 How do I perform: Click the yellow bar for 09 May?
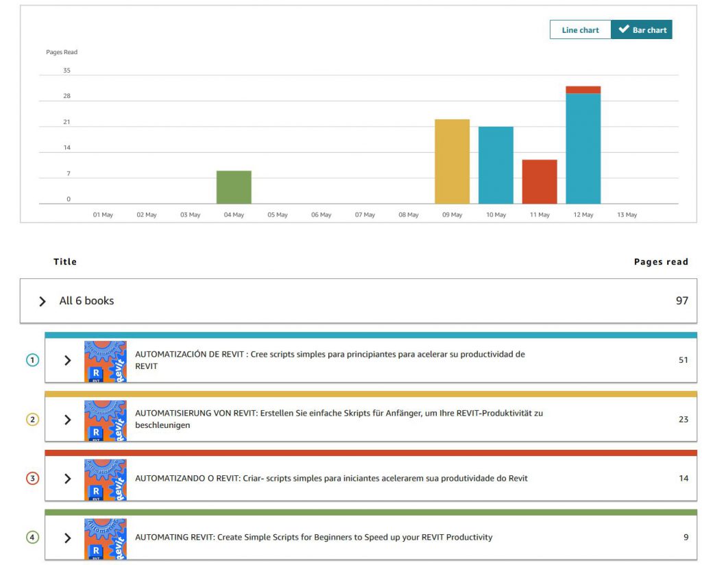click(452, 162)
